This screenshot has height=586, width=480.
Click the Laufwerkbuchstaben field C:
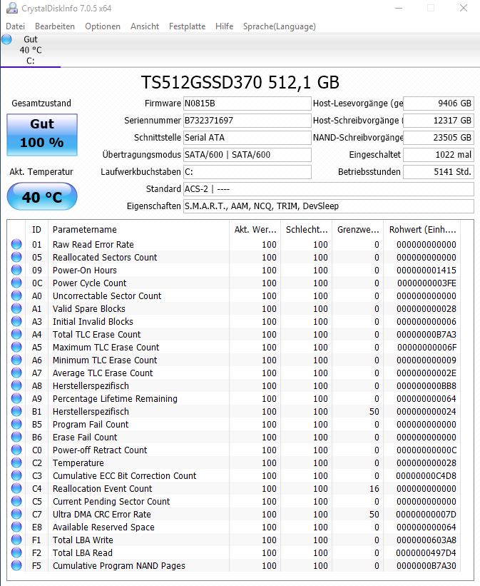point(247,172)
